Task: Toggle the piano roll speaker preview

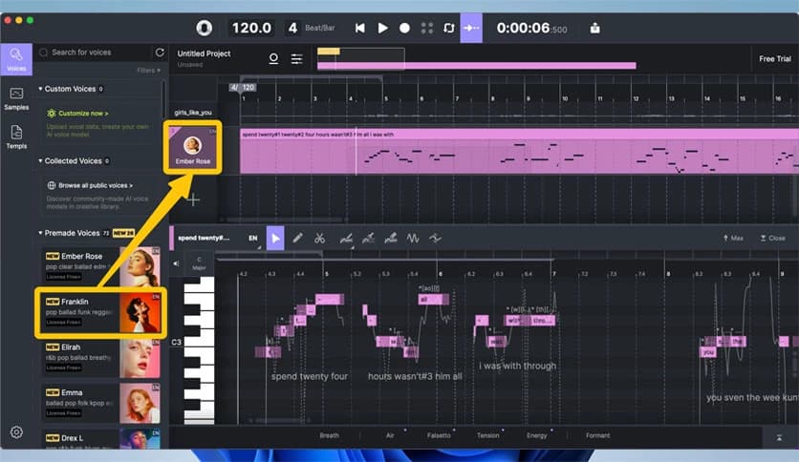Action: click(176, 263)
